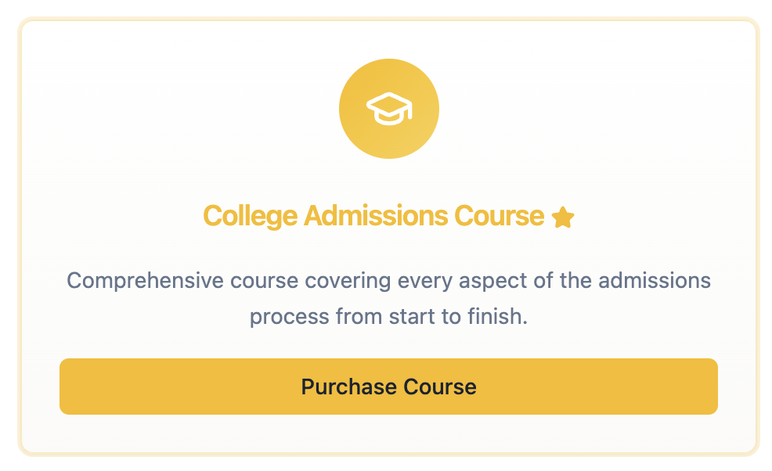Click the College Admissions Course heading
This screenshot has width=772, height=471.
[x=373, y=215]
